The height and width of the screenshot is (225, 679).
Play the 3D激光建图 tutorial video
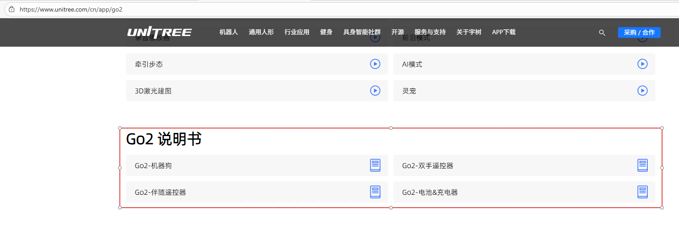(x=375, y=91)
